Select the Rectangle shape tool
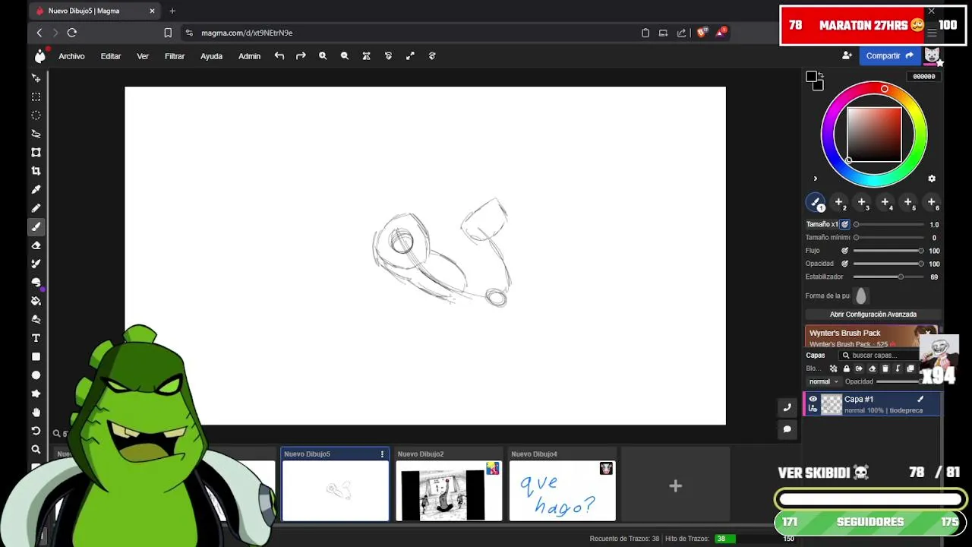 point(36,356)
